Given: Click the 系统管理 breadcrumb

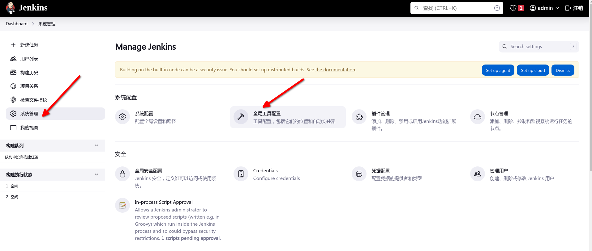Looking at the screenshot, I should click(x=47, y=24).
